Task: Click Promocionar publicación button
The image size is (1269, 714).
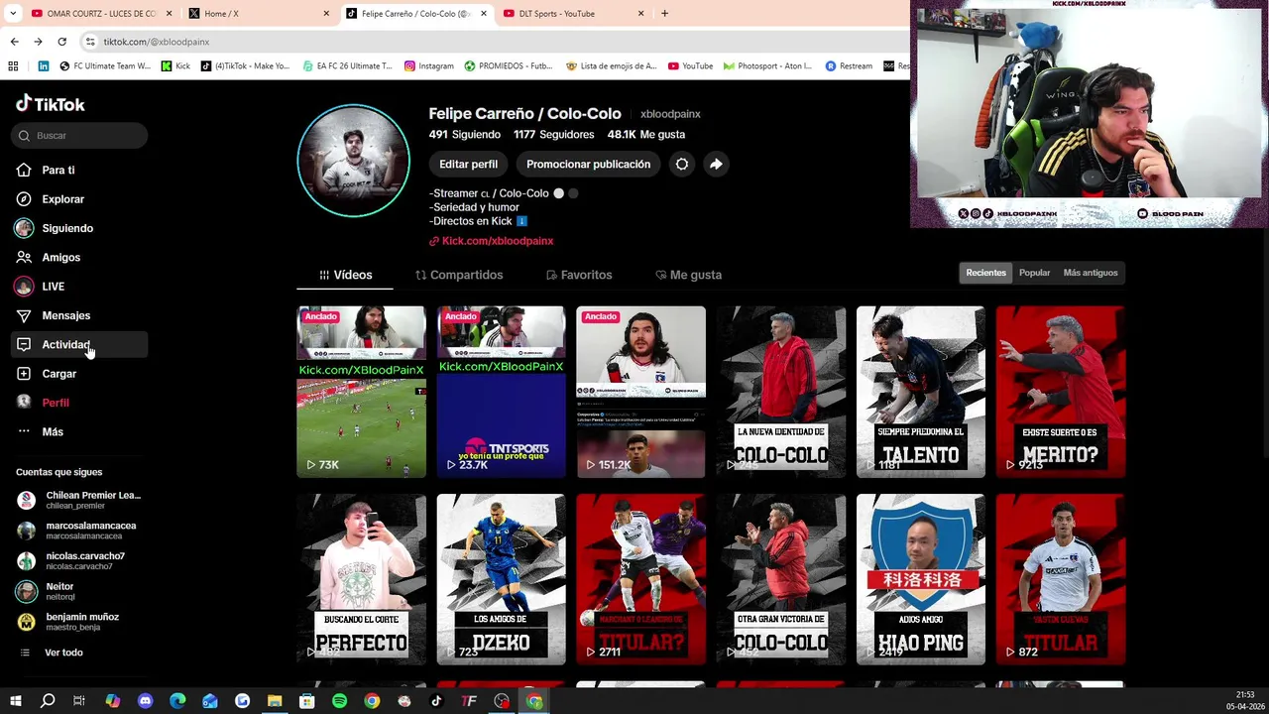Action: click(589, 165)
